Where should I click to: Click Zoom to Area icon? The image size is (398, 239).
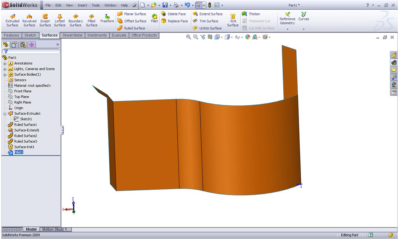(195, 37)
